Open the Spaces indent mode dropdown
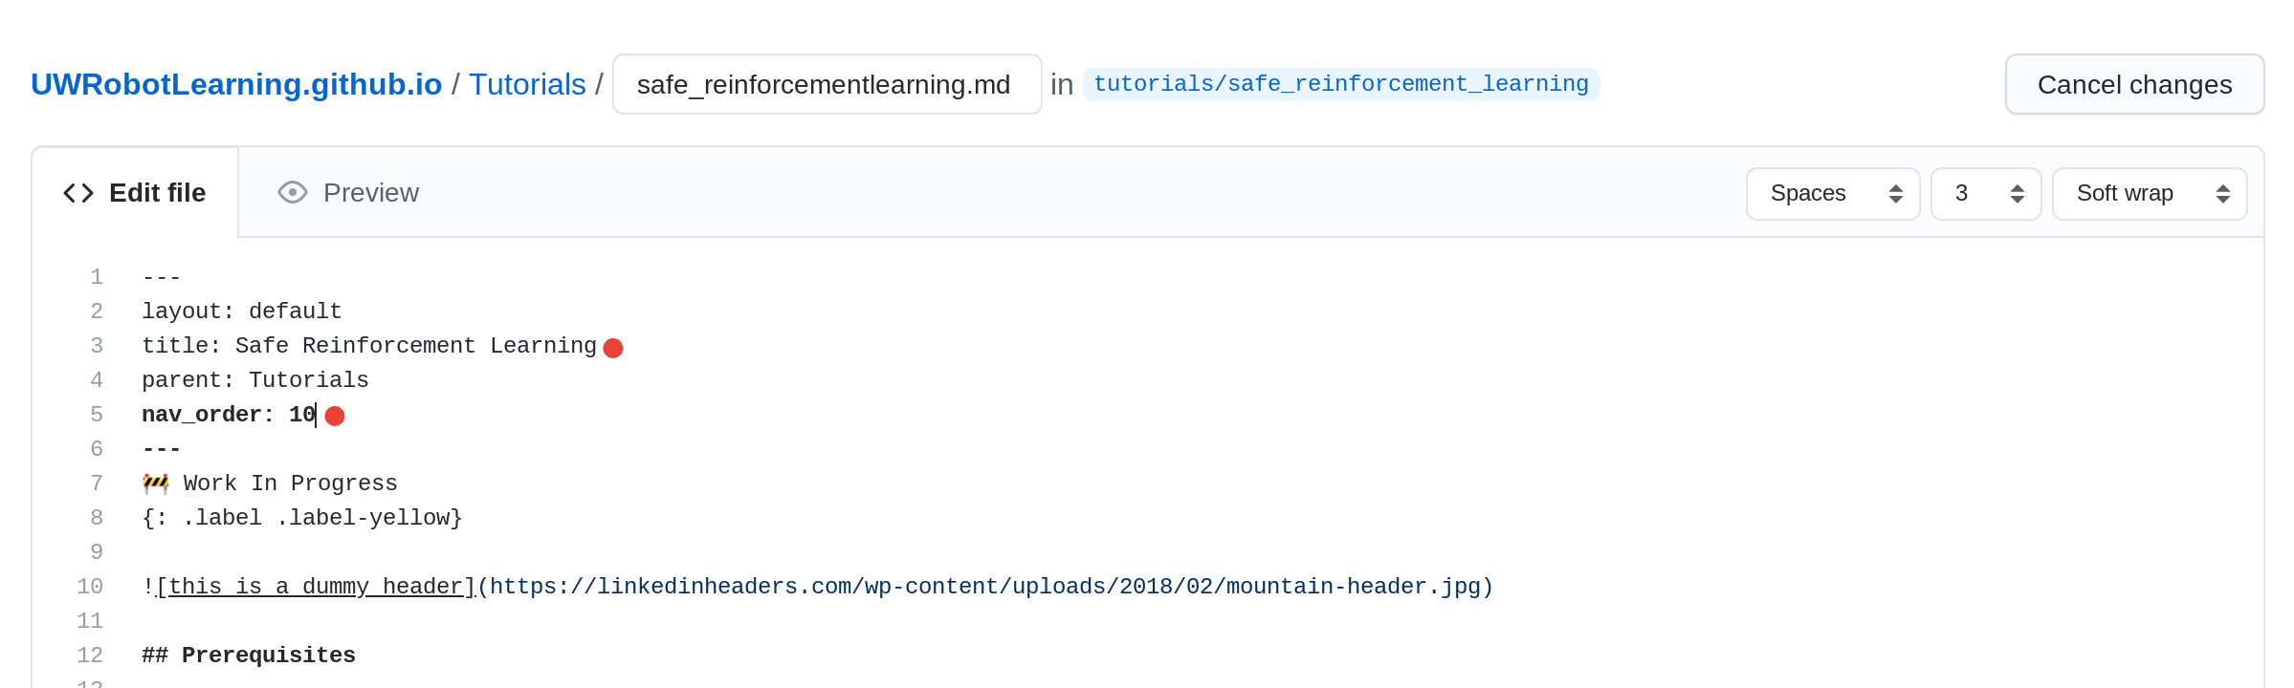2294x688 pixels. tap(1833, 194)
